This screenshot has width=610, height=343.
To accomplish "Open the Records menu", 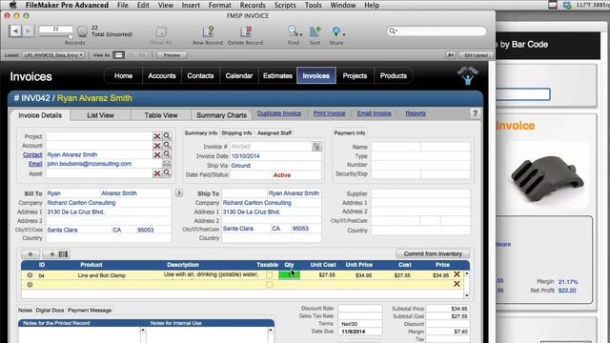I will pyautogui.click(x=253, y=5).
